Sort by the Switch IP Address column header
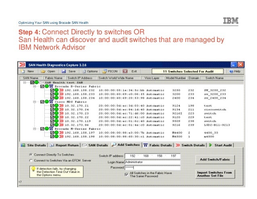257x199 pixels. [x=81, y=78]
